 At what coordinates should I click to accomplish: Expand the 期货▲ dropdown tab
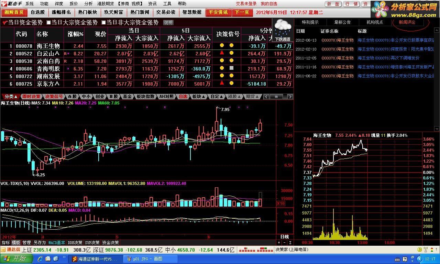point(253,97)
